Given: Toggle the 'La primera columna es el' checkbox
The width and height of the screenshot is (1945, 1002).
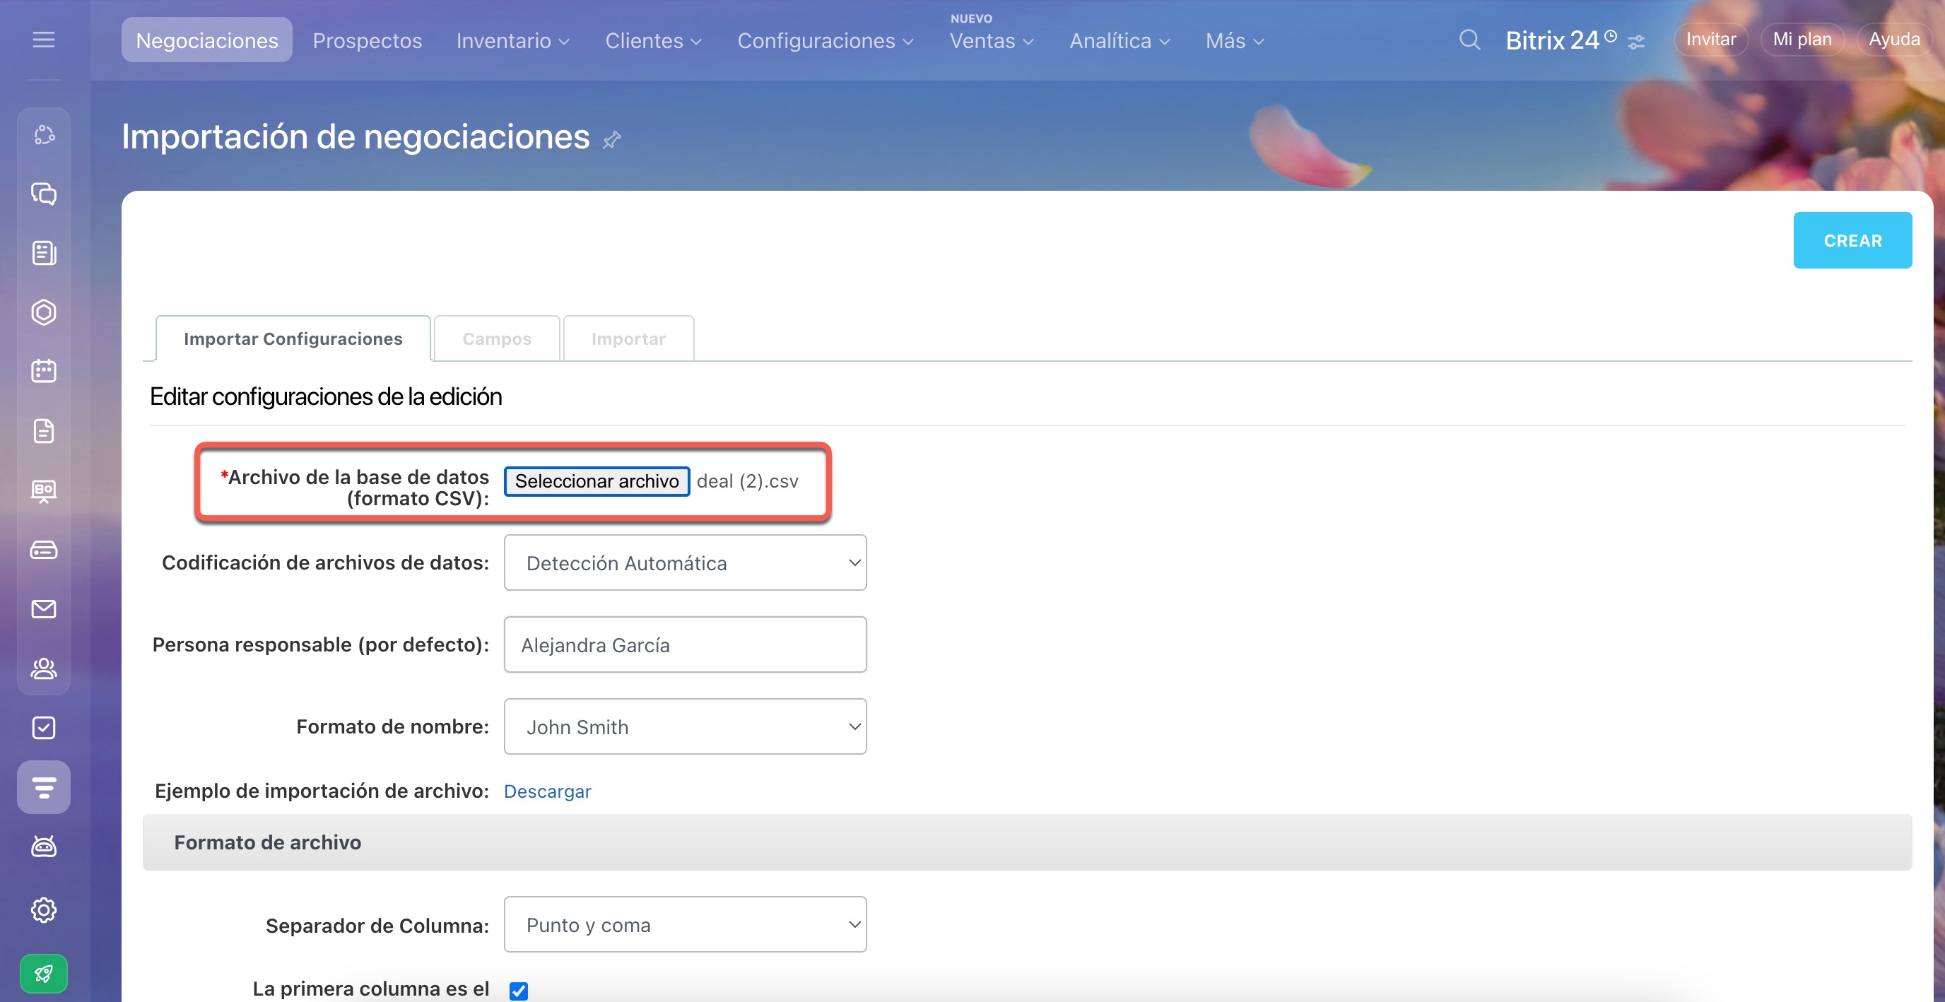Looking at the screenshot, I should (519, 990).
